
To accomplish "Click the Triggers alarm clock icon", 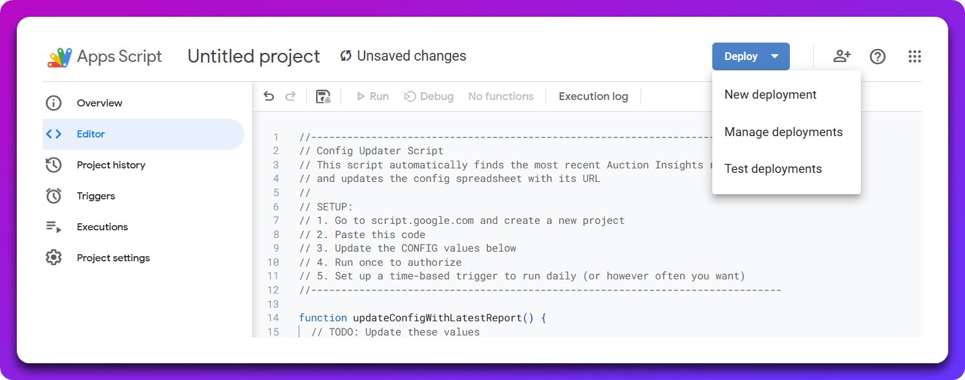I will pyautogui.click(x=54, y=196).
